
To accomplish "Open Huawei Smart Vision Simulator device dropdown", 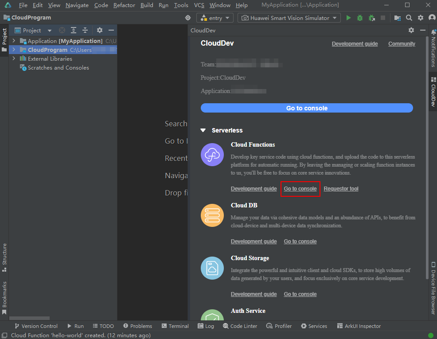I will pyautogui.click(x=289, y=18).
